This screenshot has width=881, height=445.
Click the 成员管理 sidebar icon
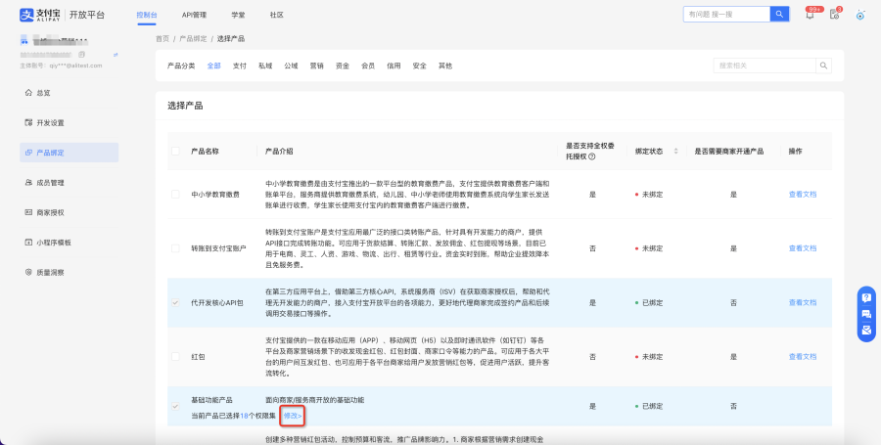[x=28, y=182]
